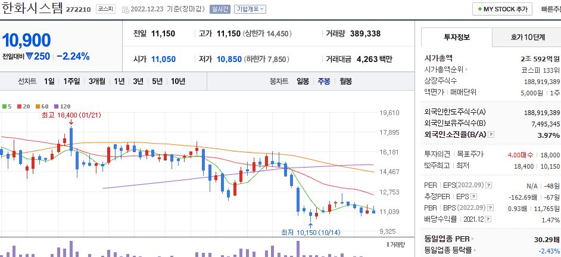Select the 5년 line chart period
Image resolution: width=561 pixels, height=257 pixels.
coord(157,81)
